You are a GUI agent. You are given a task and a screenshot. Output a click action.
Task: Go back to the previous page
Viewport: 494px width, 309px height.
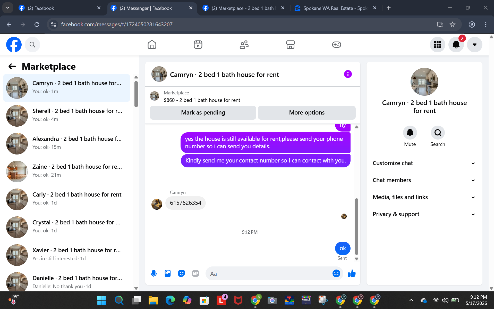click(x=9, y=25)
